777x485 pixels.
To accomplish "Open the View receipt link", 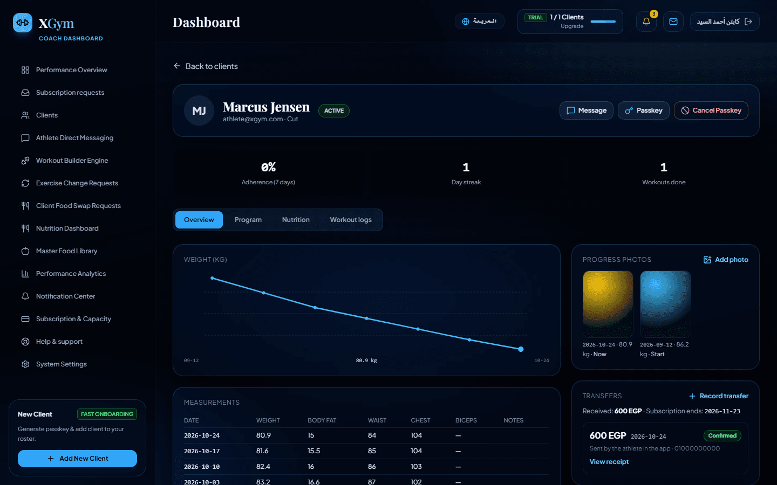I will coord(609,462).
